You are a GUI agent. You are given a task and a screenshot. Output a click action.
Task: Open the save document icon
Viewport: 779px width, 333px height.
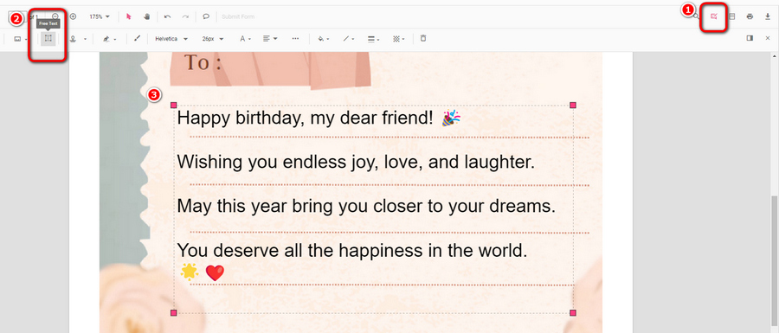(731, 16)
